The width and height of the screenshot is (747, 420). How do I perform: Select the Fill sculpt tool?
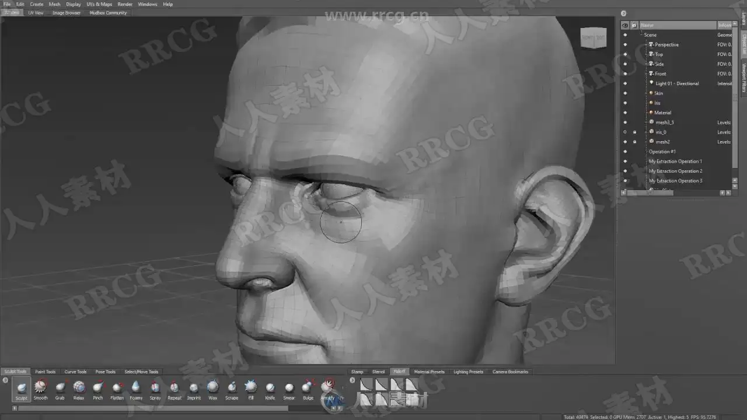click(x=251, y=390)
